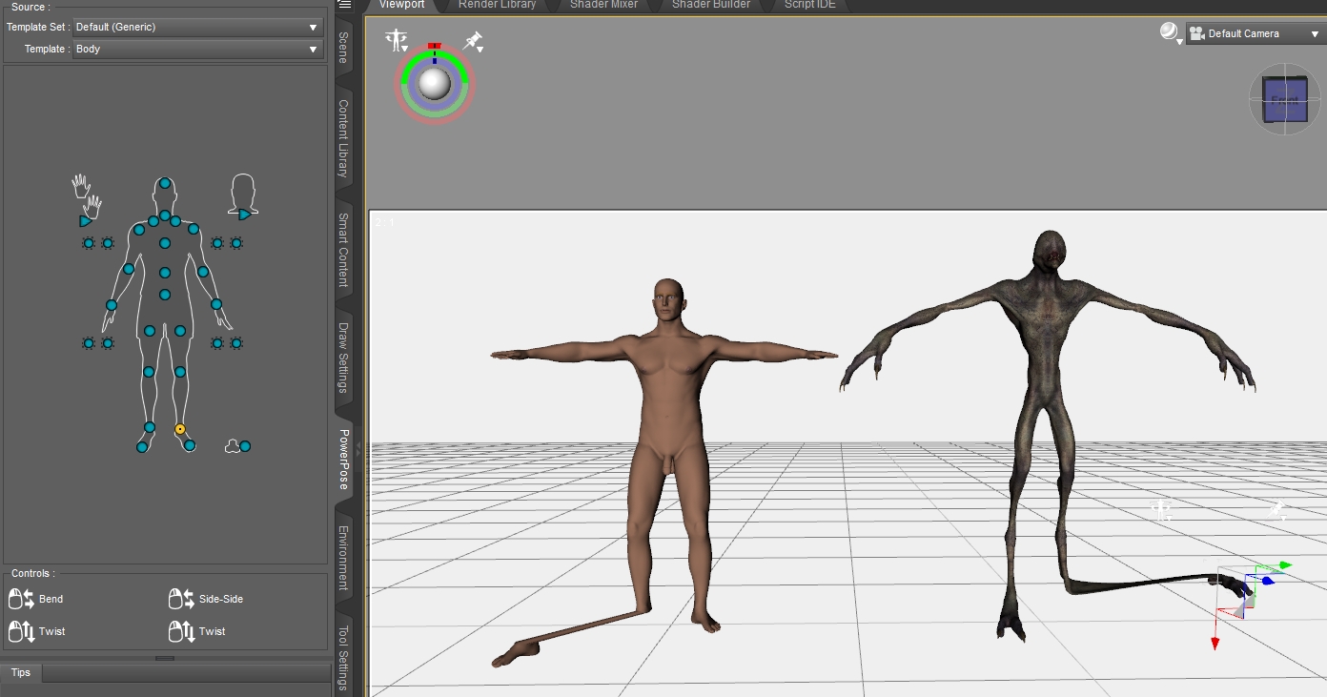Expand the Template Set dropdown
The image size is (1327, 697).
pos(197,28)
